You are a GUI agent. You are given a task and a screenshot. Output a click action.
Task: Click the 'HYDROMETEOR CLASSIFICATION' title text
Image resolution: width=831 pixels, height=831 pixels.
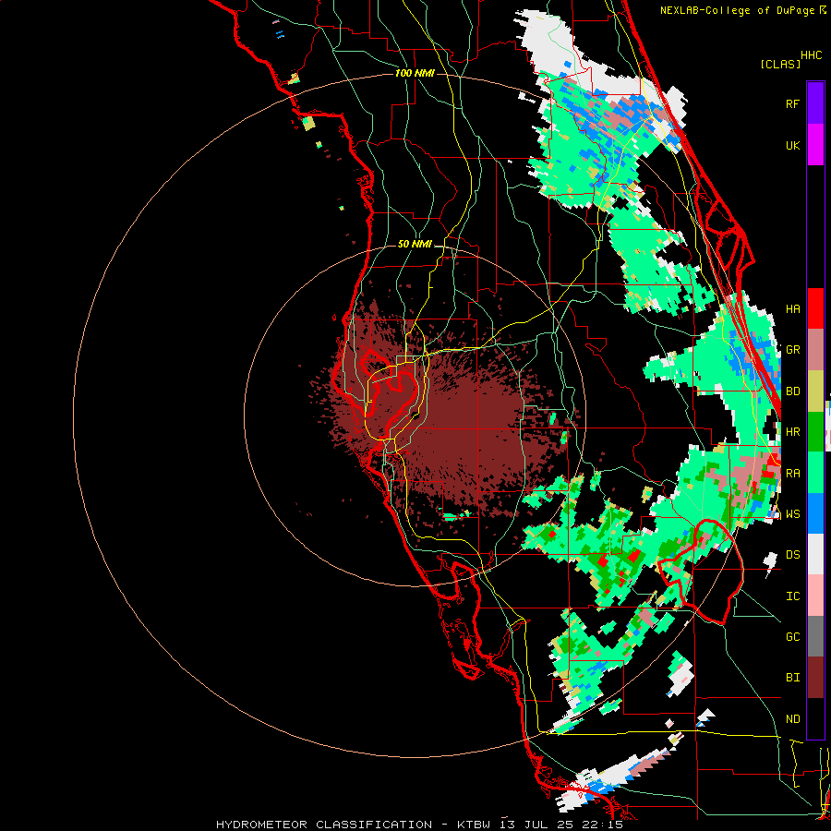[324, 825]
